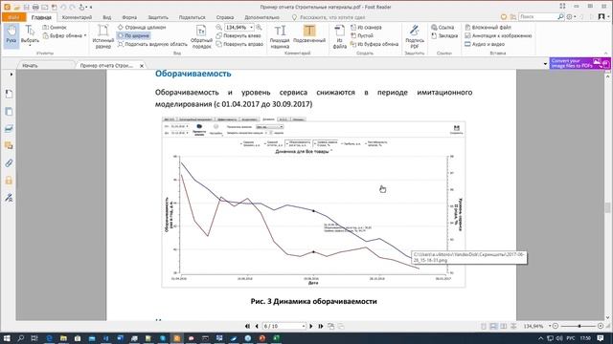613x344 pixels.
Task: Click the Поиск search field
Action: pos(537,17)
